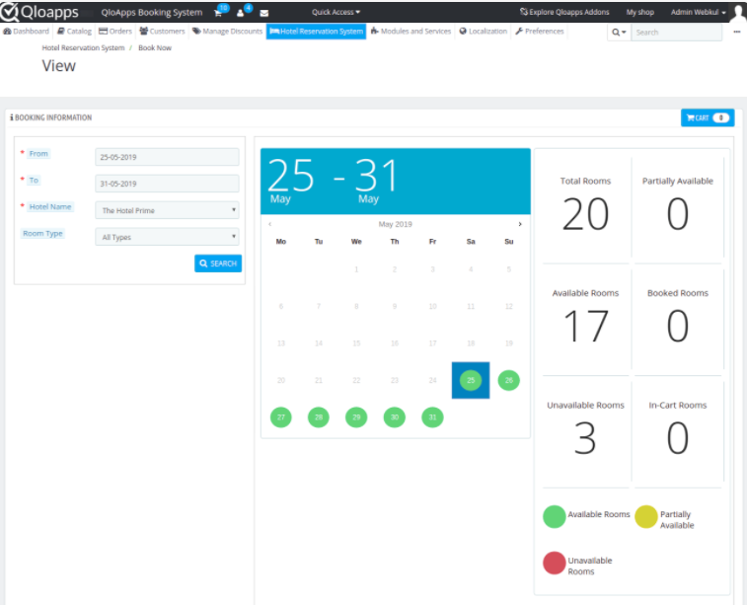
Task: Select May 30 on the calendar
Action: pyautogui.click(x=395, y=417)
